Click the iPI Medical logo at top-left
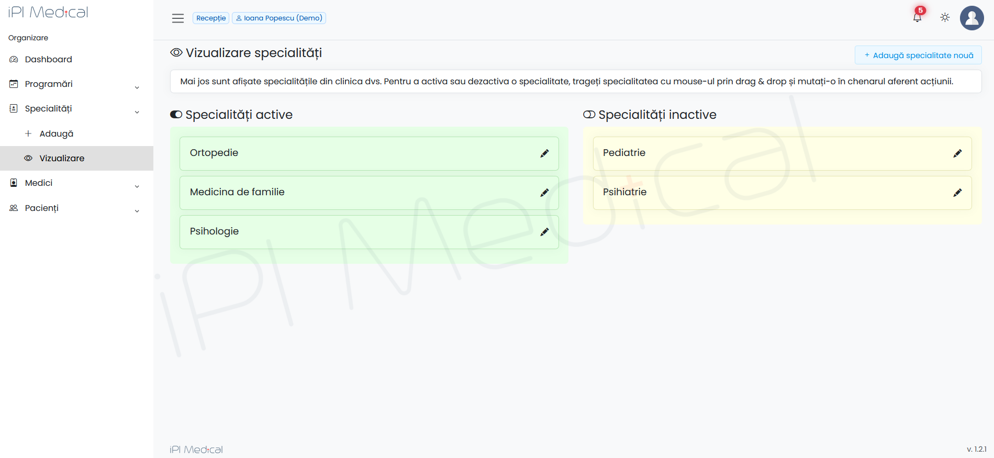The image size is (994, 458). 48,12
